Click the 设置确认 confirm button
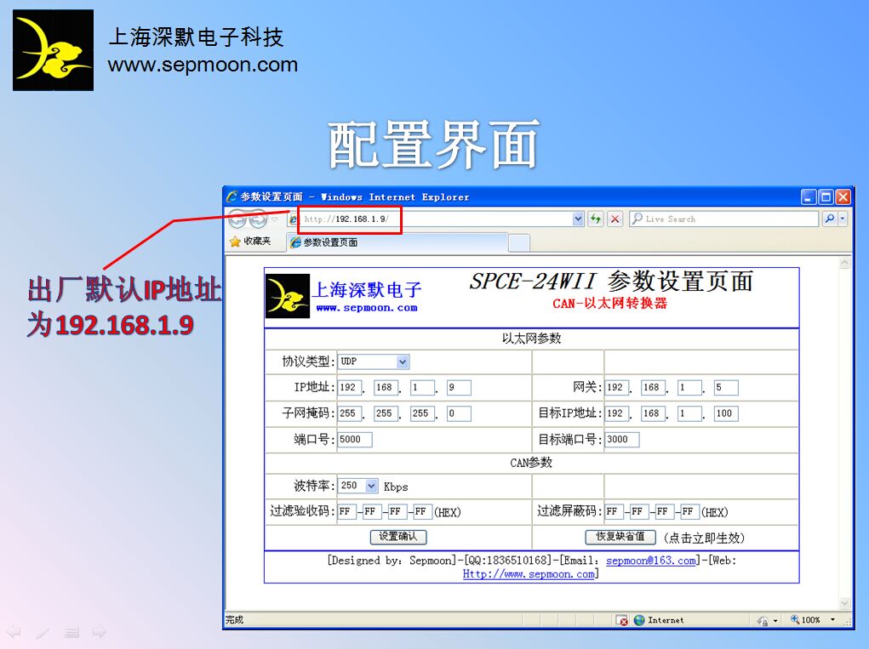This screenshot has height=649, width=869. point(398,537)
